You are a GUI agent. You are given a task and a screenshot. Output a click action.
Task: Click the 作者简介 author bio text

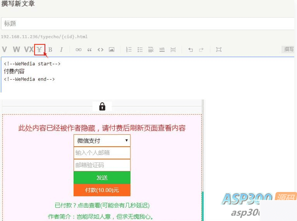[x=101, y=216]
